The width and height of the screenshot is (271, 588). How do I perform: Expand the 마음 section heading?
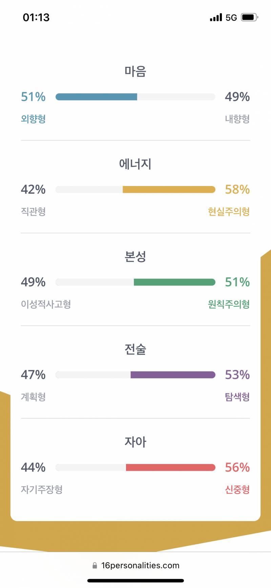[135, 71]
